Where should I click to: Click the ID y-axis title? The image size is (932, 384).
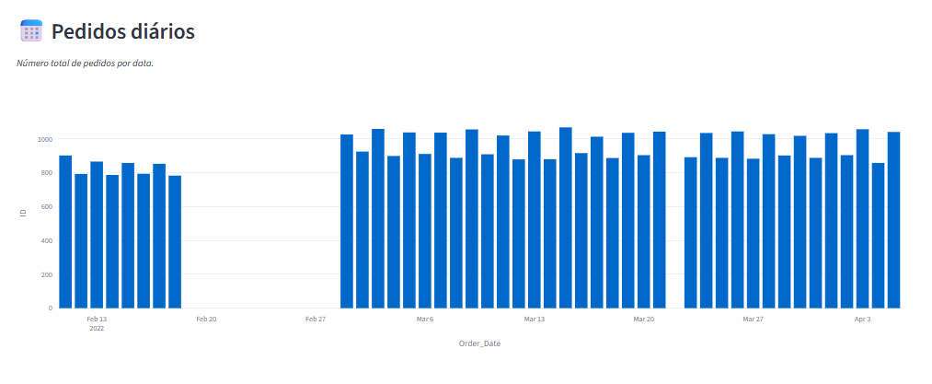point(23,213)
